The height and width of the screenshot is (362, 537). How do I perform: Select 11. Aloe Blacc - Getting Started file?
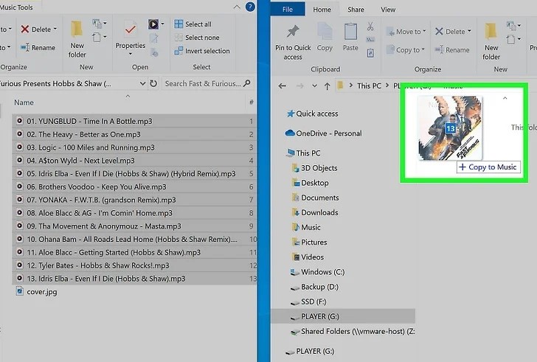(x=134, y=252)
